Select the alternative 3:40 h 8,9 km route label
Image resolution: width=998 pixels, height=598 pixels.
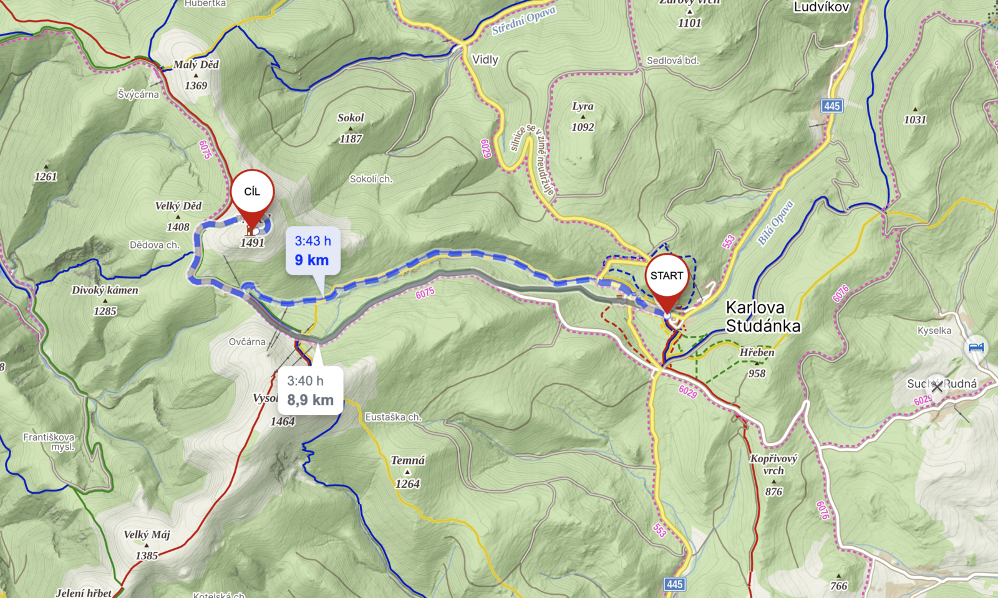click(310, 391)
